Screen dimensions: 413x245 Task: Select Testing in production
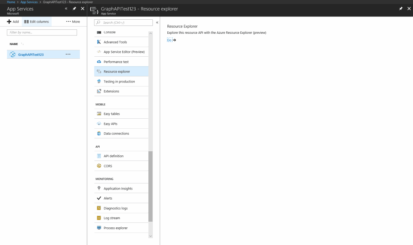point(121,81)
